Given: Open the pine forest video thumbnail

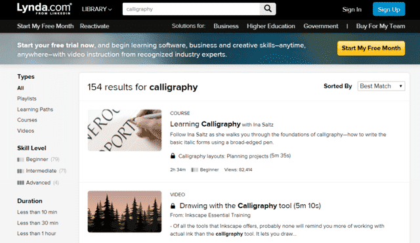Looking at the screenshot, I should [x=125, y=211].
